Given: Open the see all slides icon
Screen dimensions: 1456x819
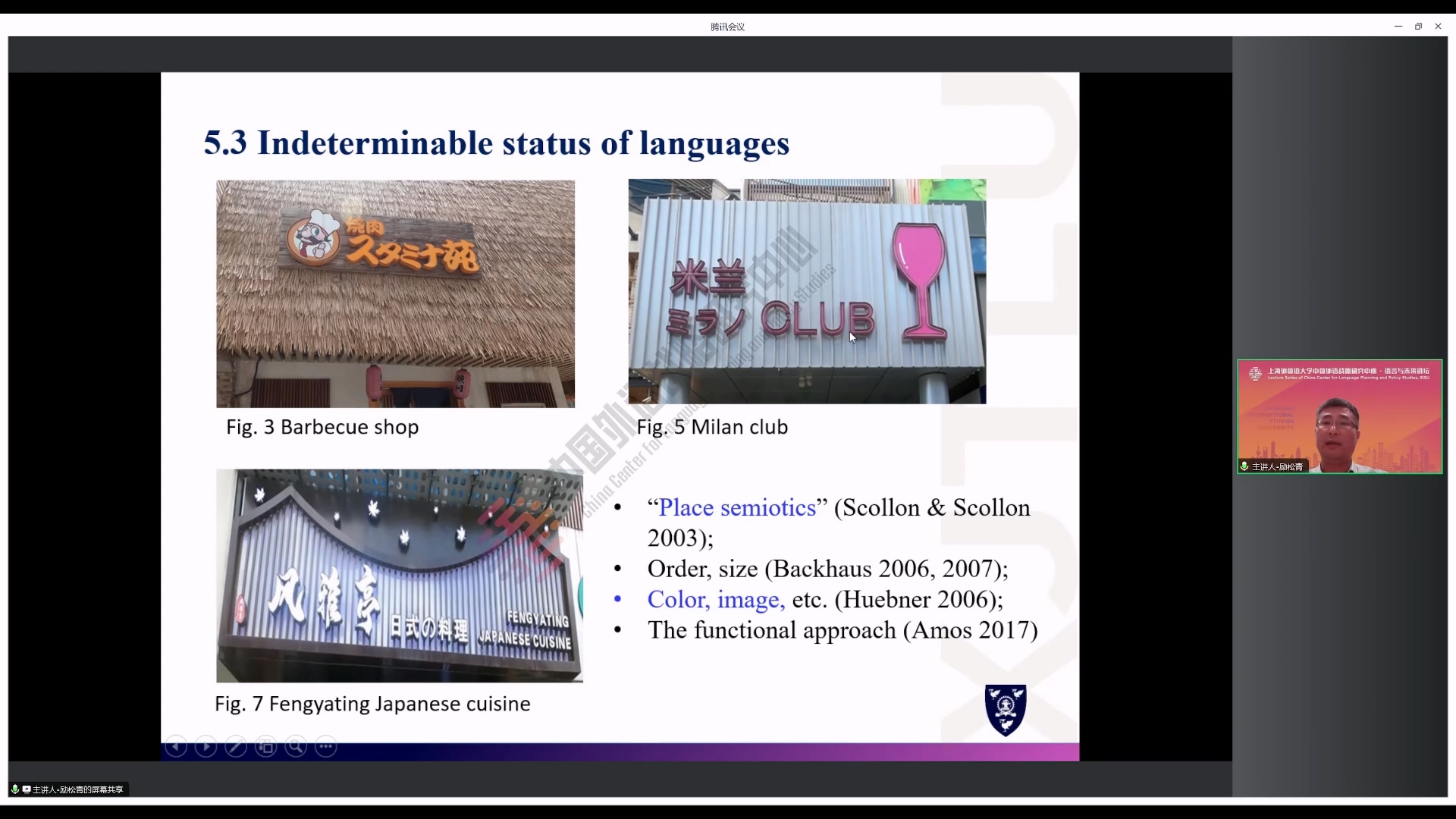Looking at the screenshot, I should click(265, 747).
